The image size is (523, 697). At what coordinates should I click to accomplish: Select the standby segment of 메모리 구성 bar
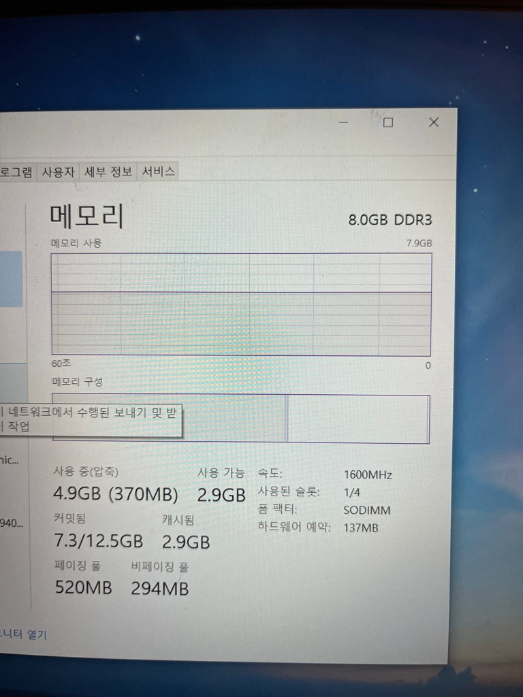[358, 419]
